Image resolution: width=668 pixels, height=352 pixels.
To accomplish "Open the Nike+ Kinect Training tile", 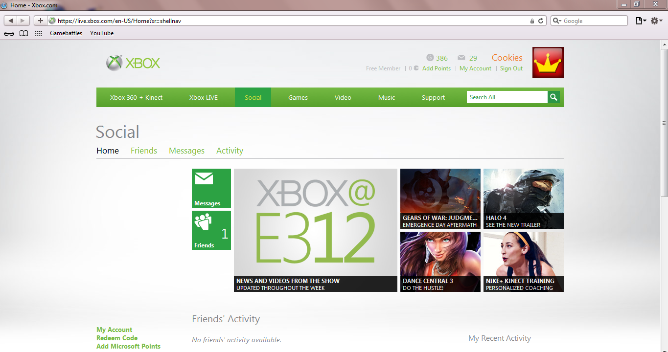I will coord(524,262).
